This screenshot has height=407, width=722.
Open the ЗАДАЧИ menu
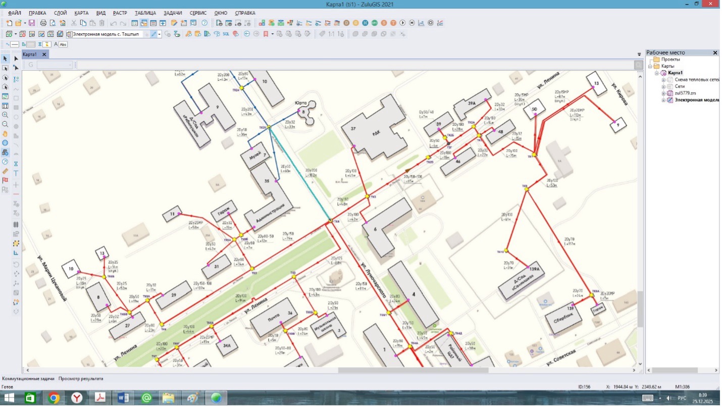[x=172, y=13]
